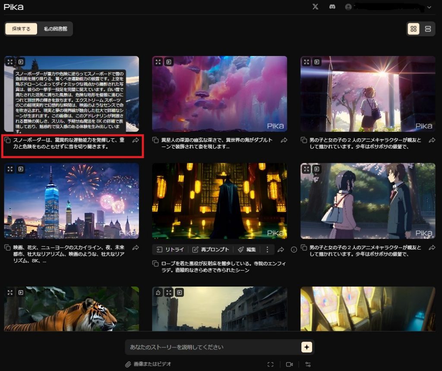Screen dimensions: 442x371
Task: Select the 探検する tab
Action: (20, 29)
